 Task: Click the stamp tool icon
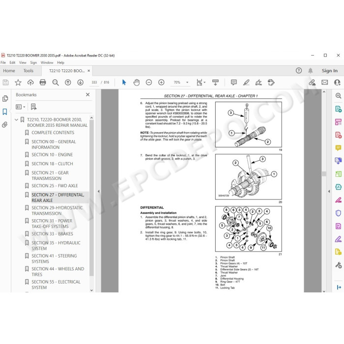click(x=271, y=83)
